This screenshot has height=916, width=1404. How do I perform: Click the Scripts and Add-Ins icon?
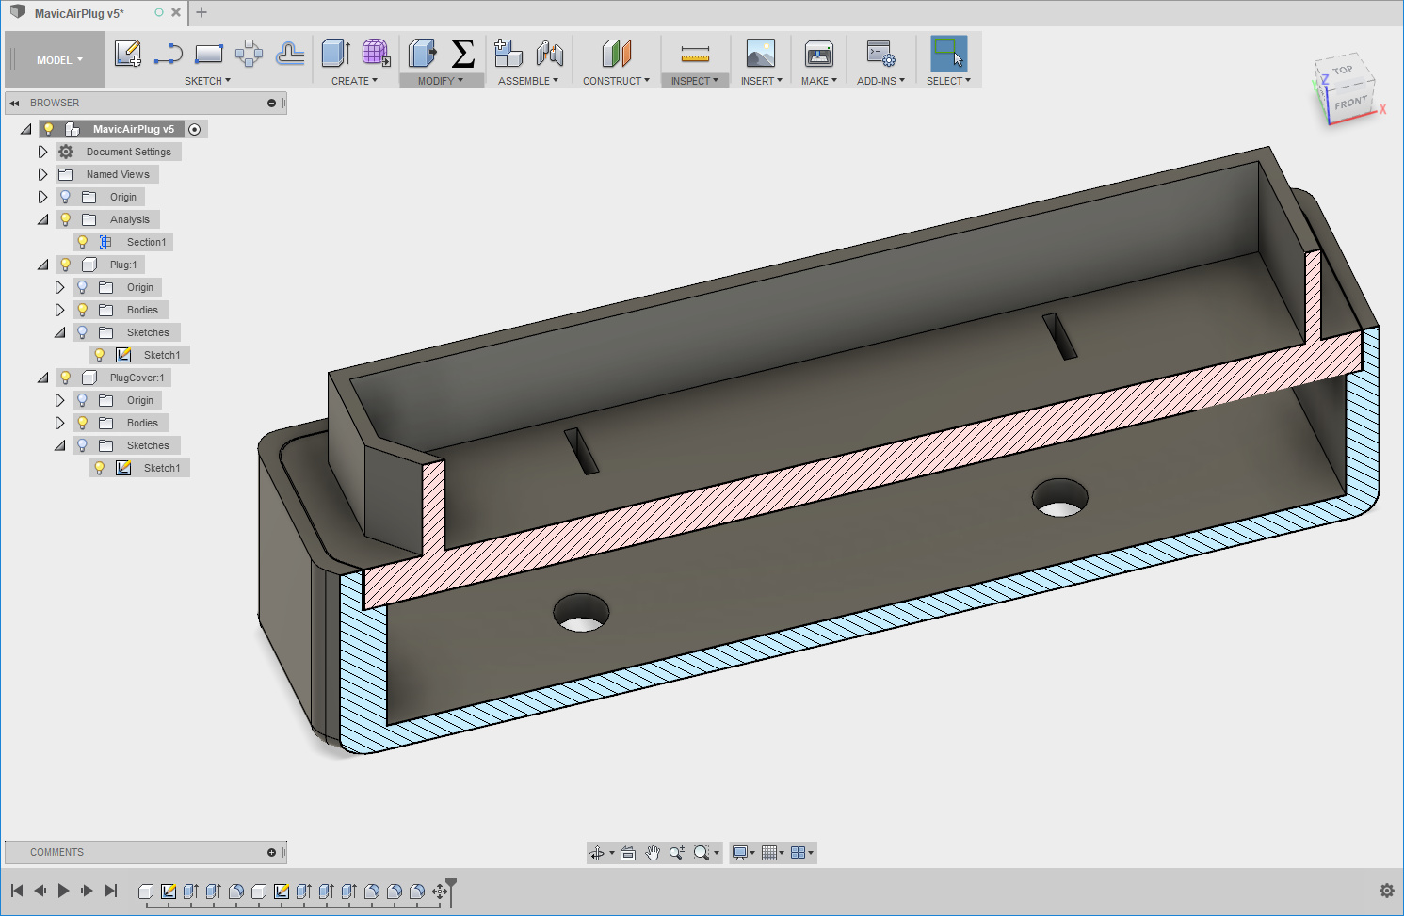tap(880, 54)
